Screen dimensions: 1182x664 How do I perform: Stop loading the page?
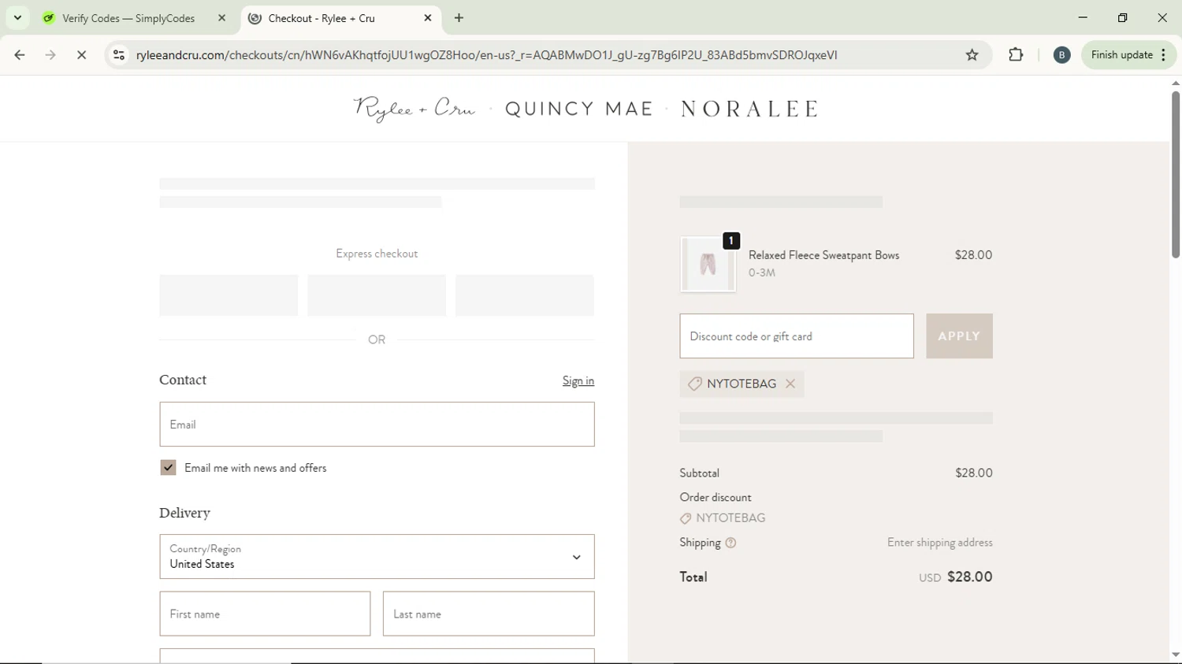tap(81, 55)
